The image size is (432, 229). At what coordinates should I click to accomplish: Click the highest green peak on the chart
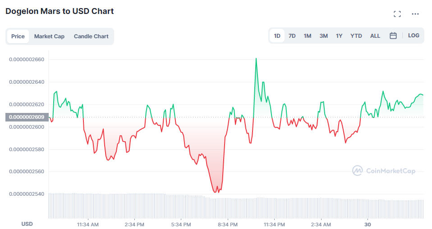pos(256,58)
